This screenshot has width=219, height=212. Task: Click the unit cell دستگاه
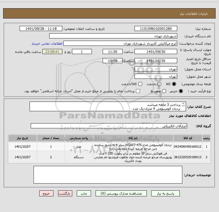(79, 157)
